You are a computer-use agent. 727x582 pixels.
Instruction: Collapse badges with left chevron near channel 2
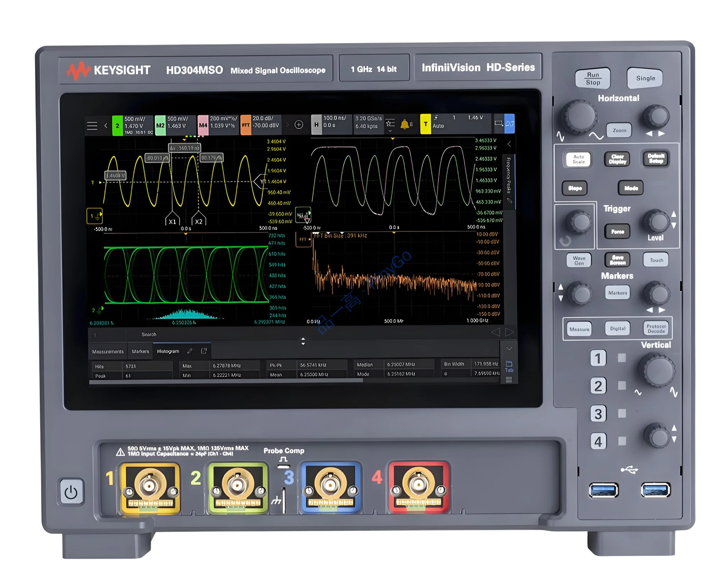pyautogui.click(x=105, y=126)
